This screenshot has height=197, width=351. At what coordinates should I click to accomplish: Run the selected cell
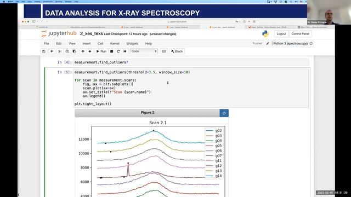coord(101,51)
